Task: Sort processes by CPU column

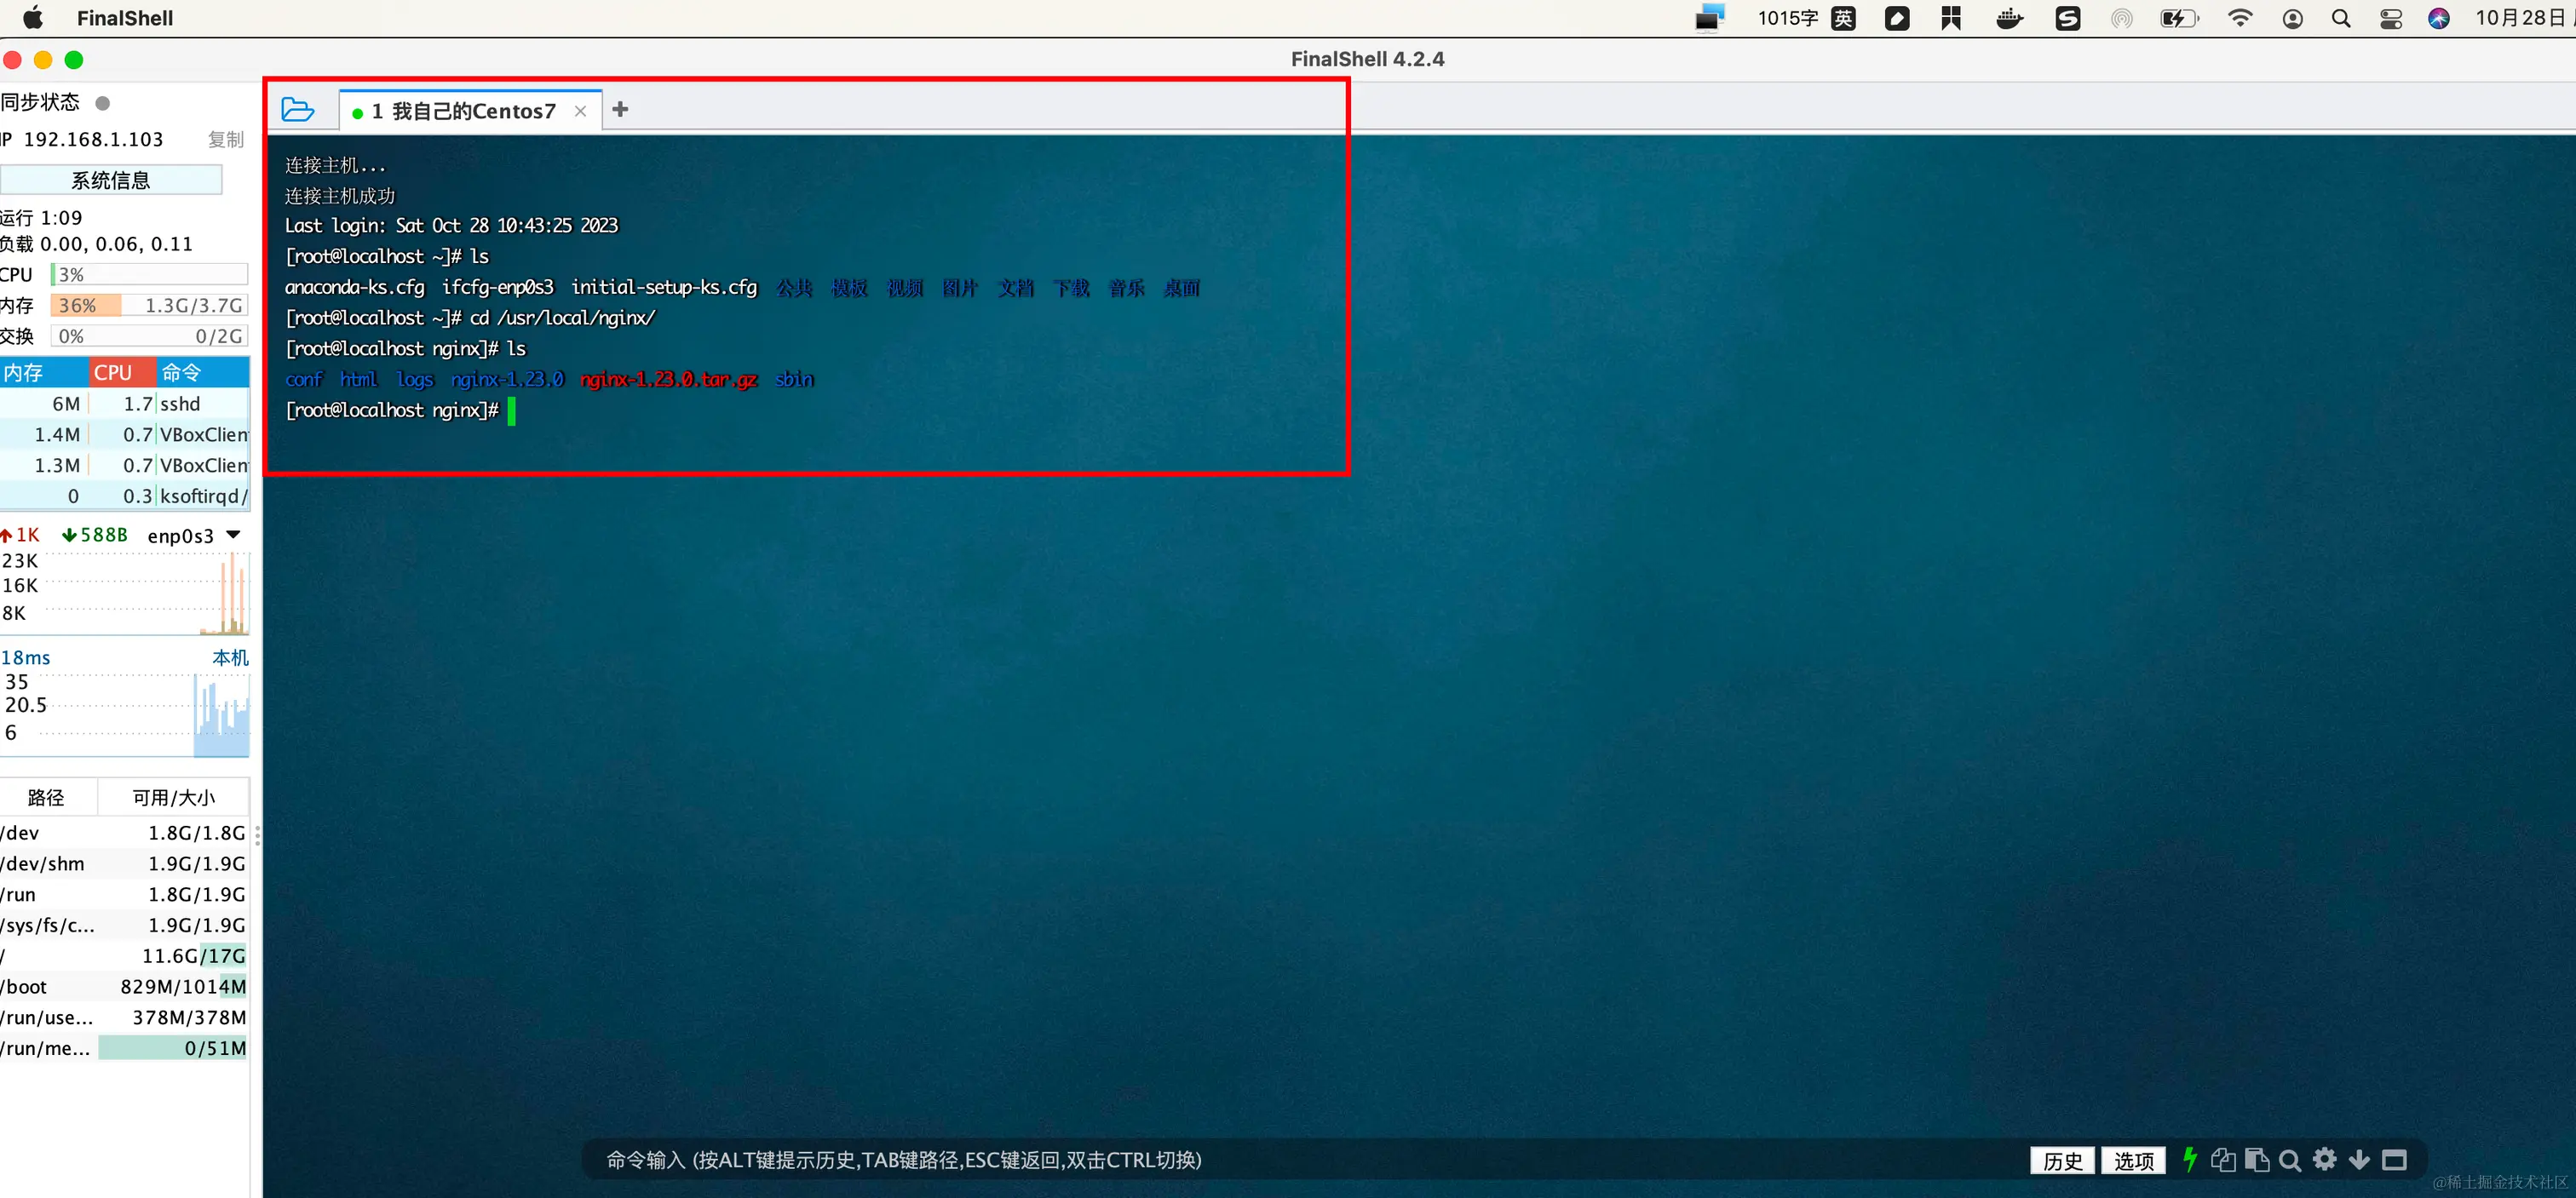Action: pos(123,373)
